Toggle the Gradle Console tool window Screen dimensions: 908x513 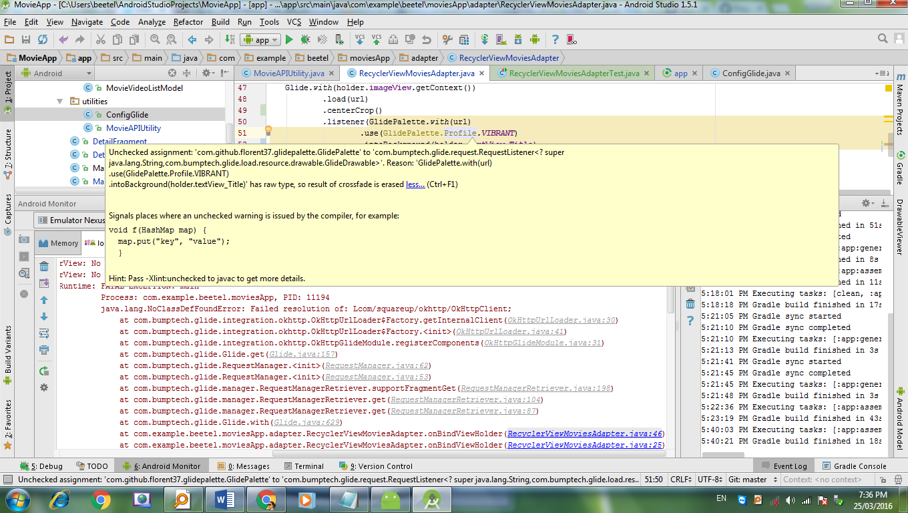click(x=855, y=466)
